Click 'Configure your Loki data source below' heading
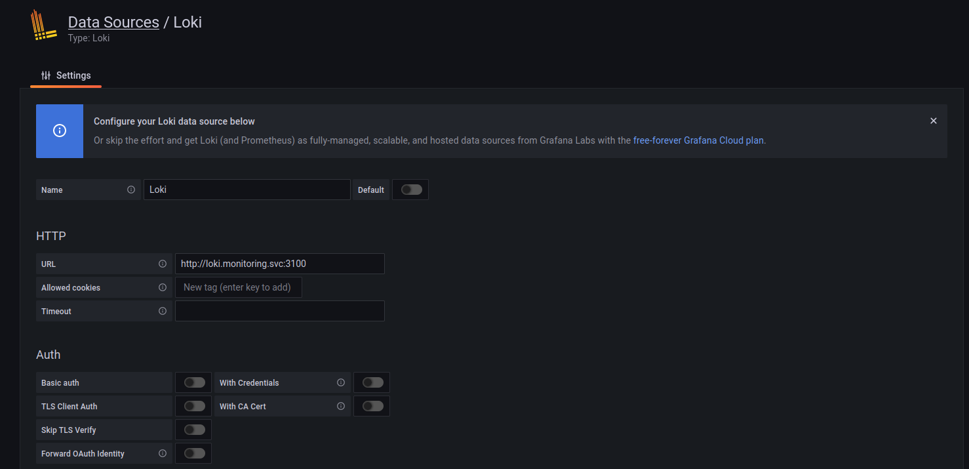The image size is (969, 469). [x=174, y=121]
